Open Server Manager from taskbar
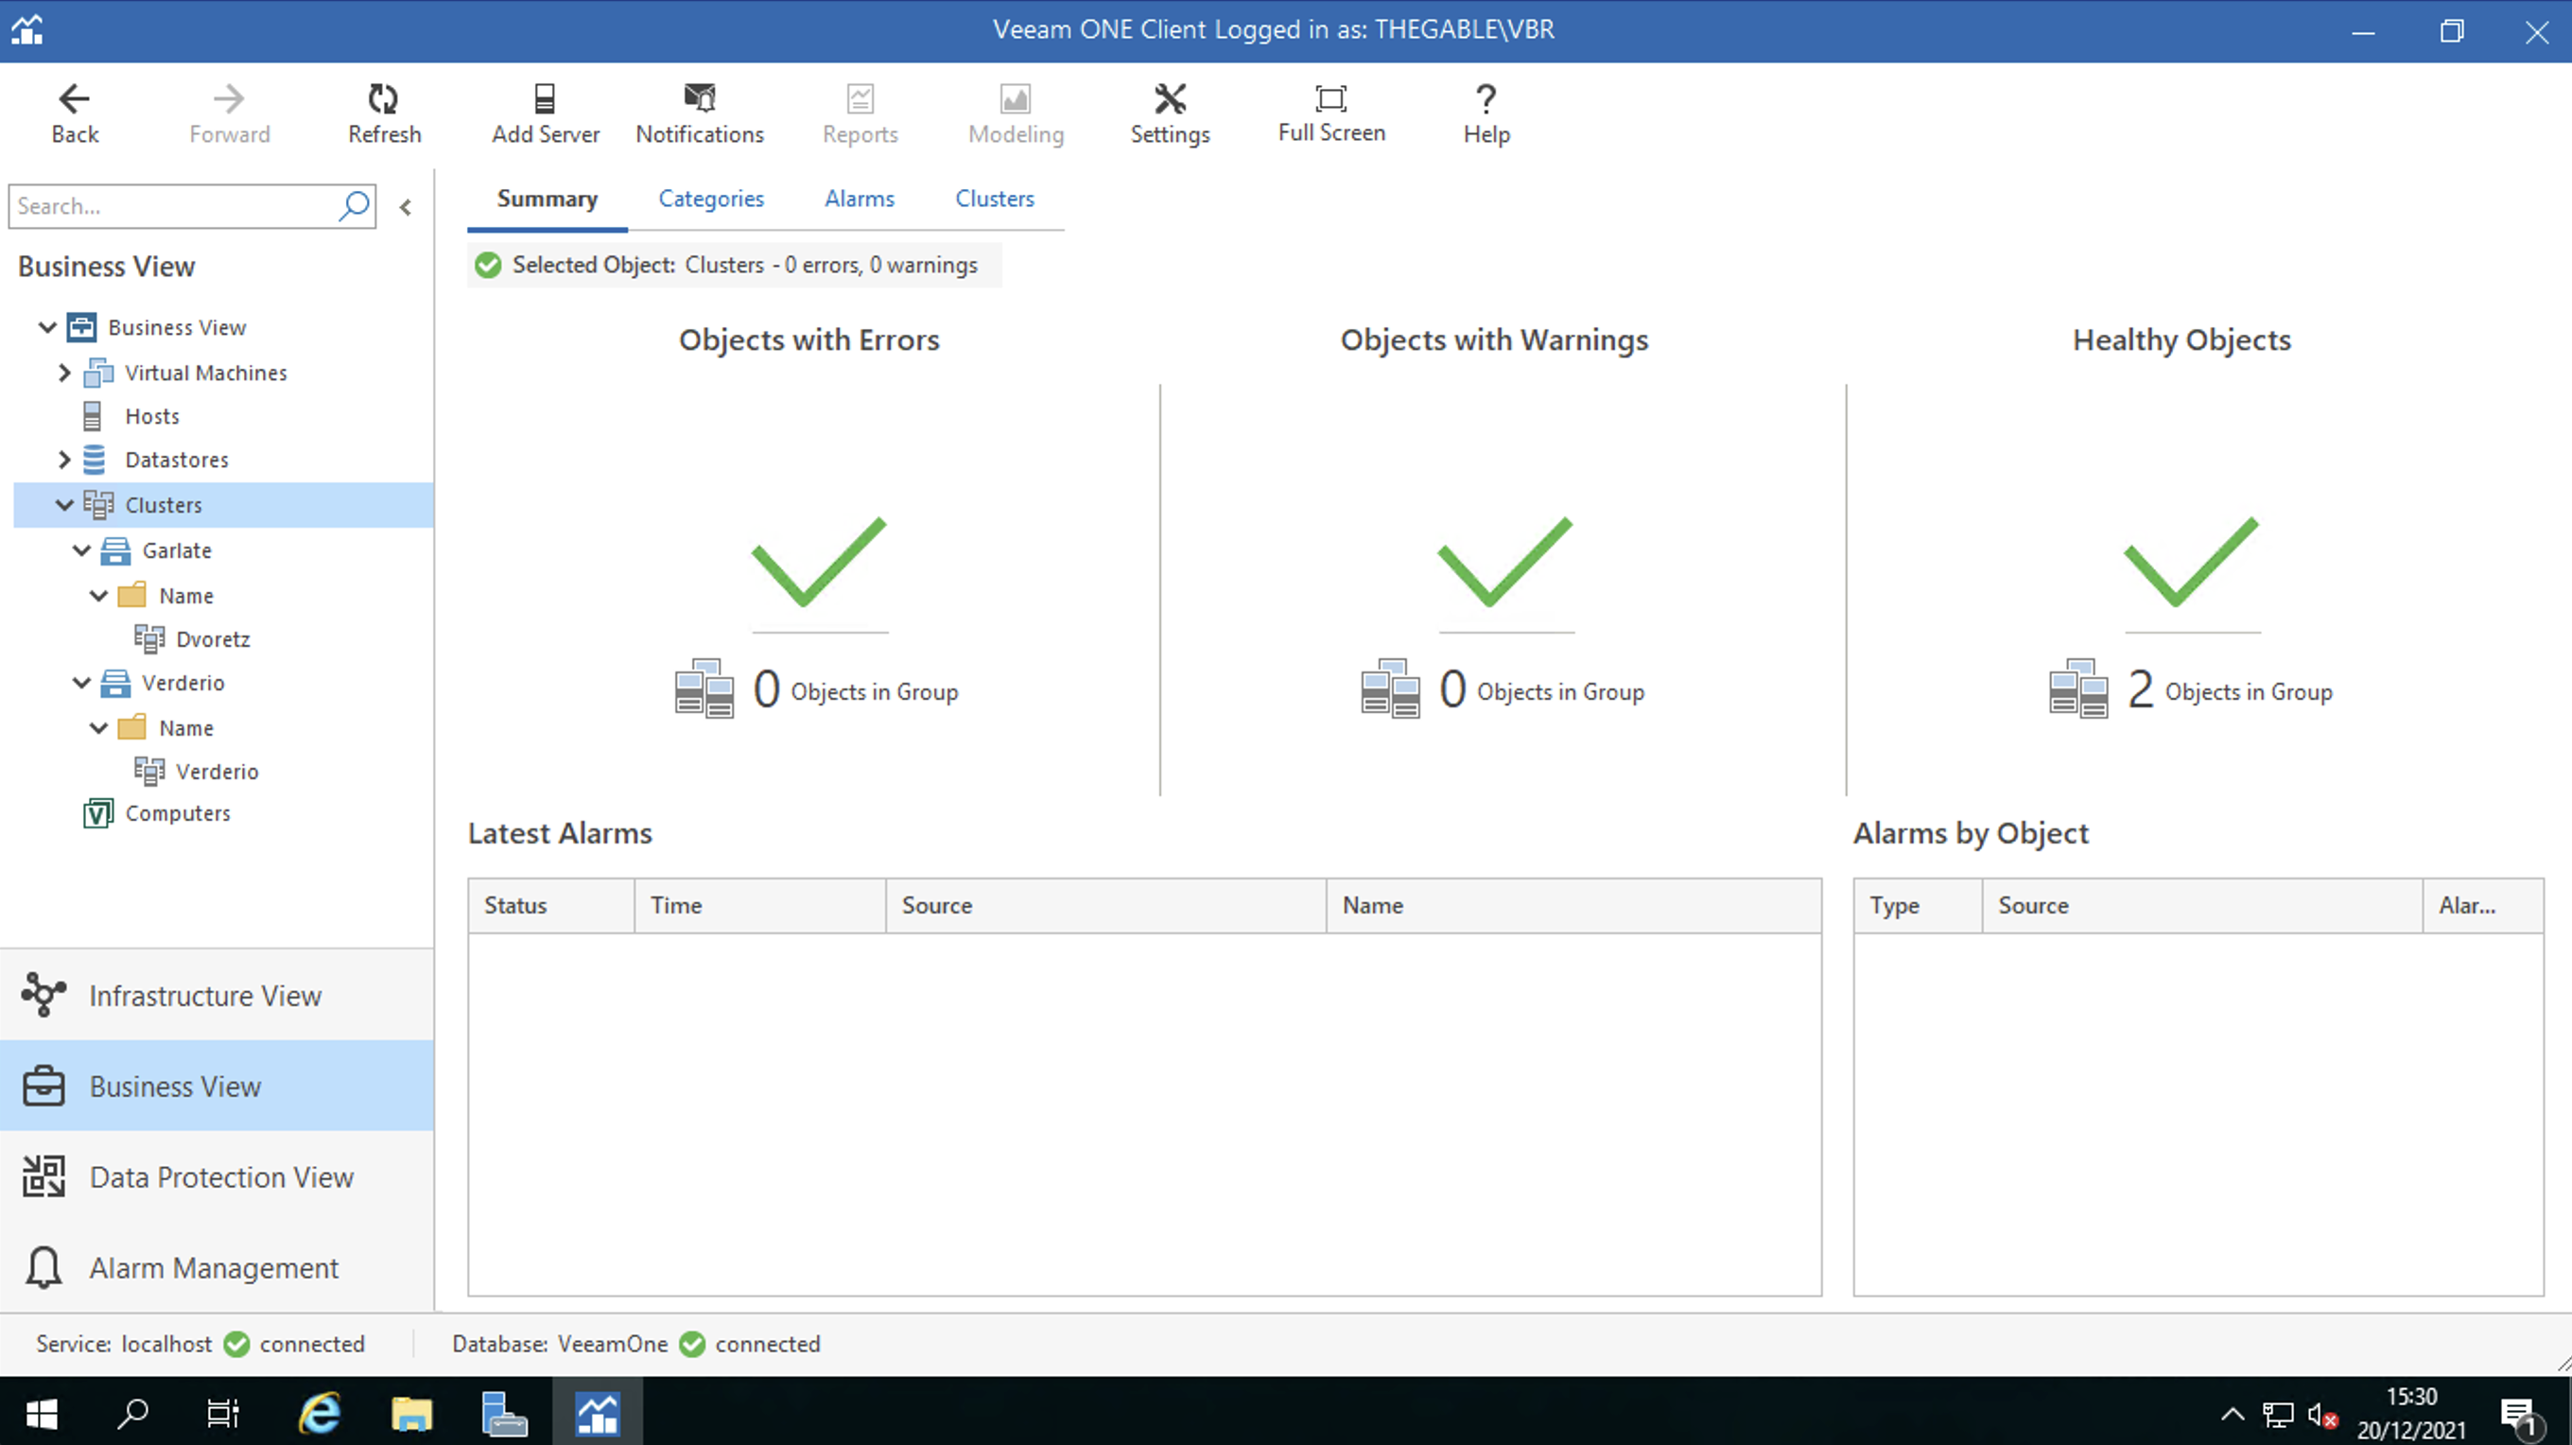 pos(503,1412)
